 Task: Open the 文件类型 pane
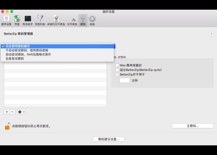pos(72,20)
